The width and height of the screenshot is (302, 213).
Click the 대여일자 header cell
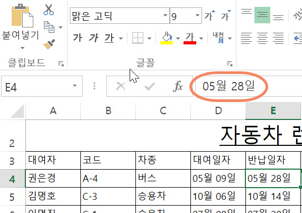coord(218,161)
